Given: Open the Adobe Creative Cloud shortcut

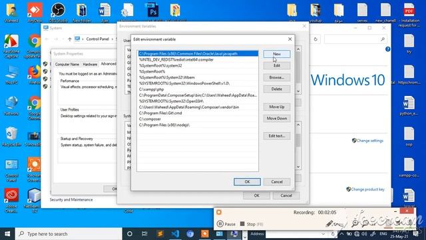Looking at the screenshot, I should tap(11, 200).
